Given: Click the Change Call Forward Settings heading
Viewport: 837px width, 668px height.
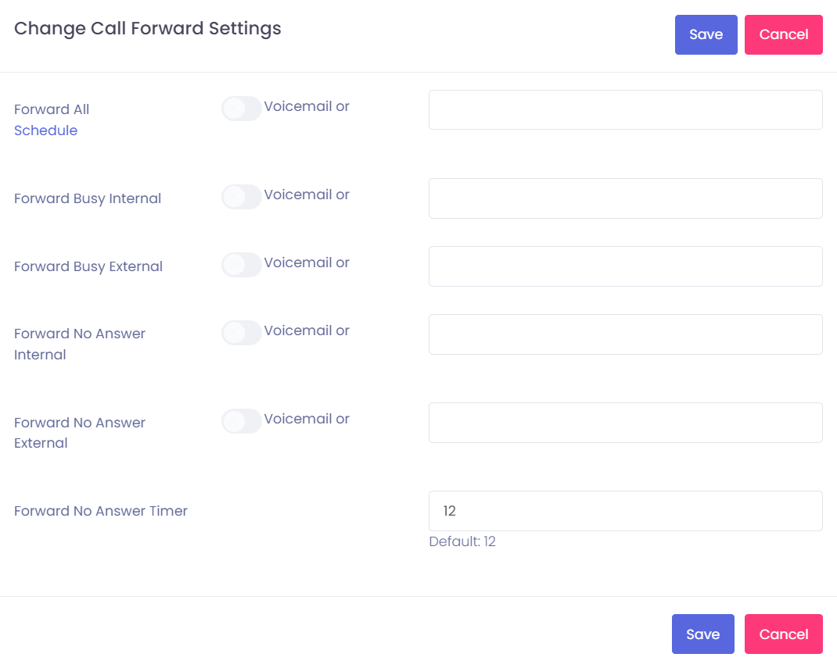Looking at the screenshot, I should tap(148, 29).
